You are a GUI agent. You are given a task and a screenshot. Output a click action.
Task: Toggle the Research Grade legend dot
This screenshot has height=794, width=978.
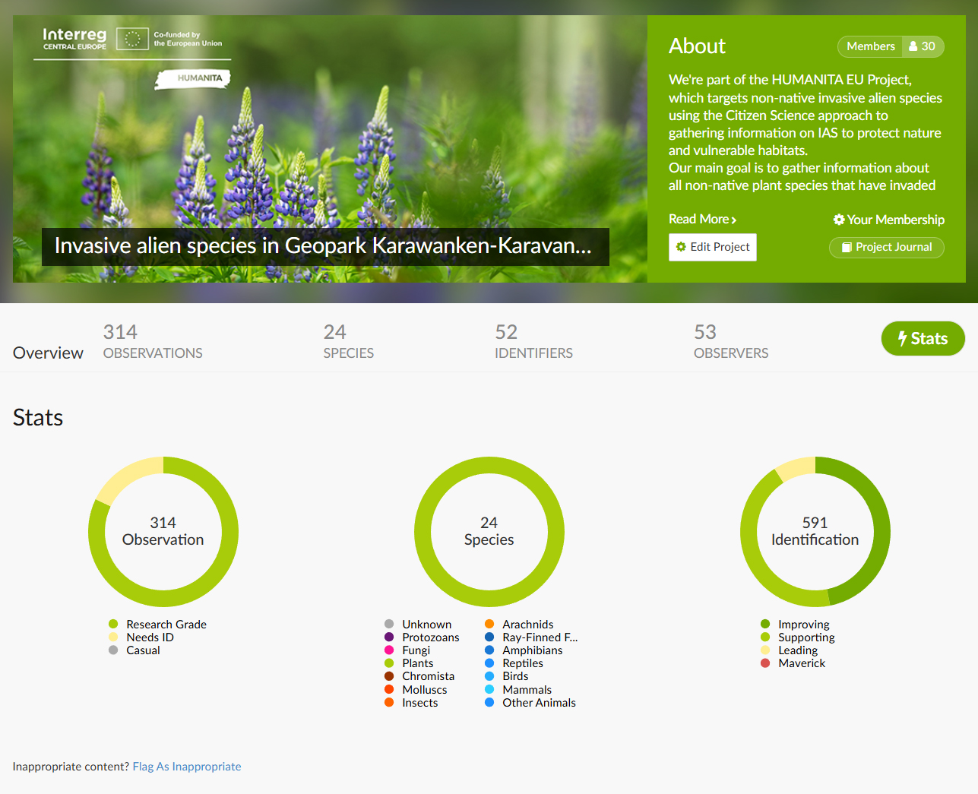113,625
